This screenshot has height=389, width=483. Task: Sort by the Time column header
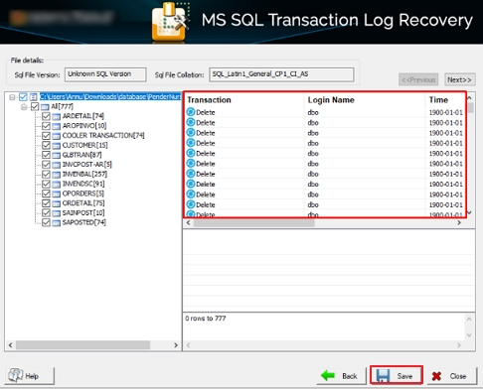438,100
